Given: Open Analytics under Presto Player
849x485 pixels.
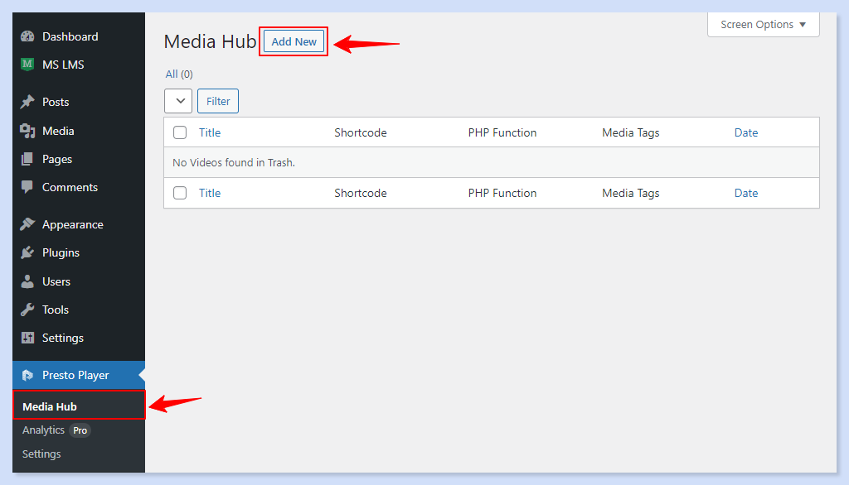Looking at the screenshot, I should coord(44,430).
